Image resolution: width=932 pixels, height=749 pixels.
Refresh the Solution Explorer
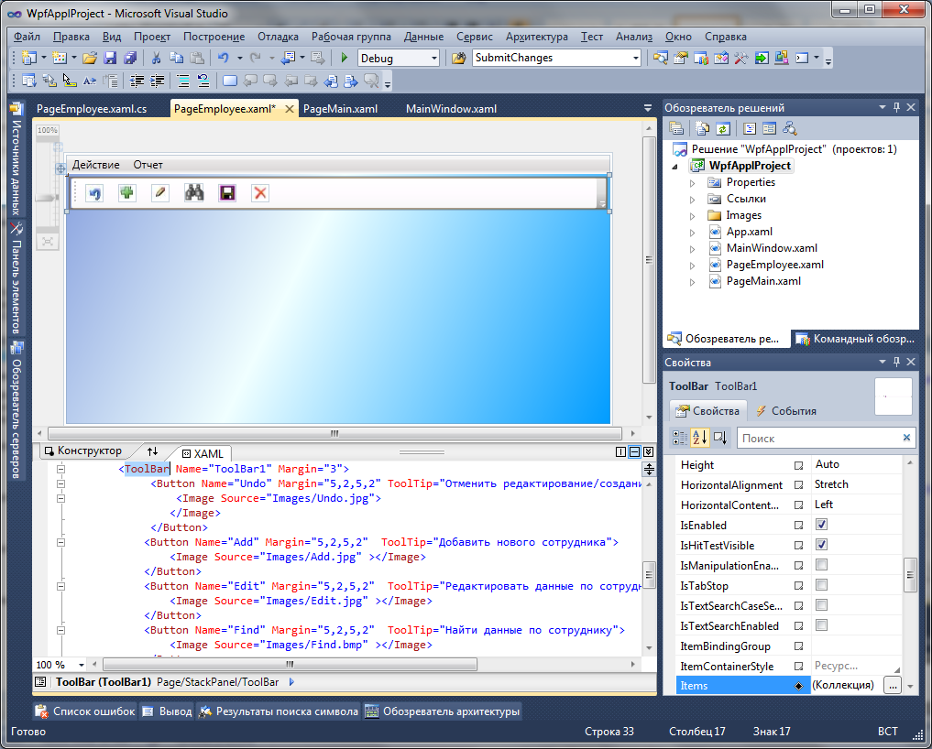coord(723,128)
